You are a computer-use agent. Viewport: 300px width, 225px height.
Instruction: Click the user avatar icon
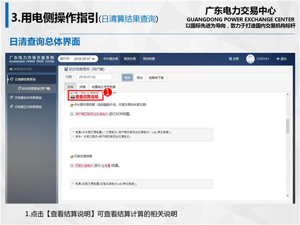(250, 59)
